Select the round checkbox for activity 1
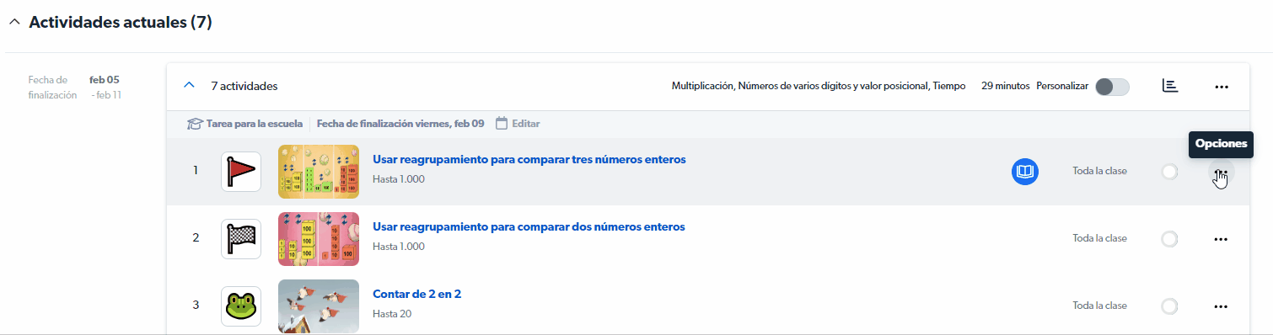1273x335 pixels. (x=1169, y=172)
